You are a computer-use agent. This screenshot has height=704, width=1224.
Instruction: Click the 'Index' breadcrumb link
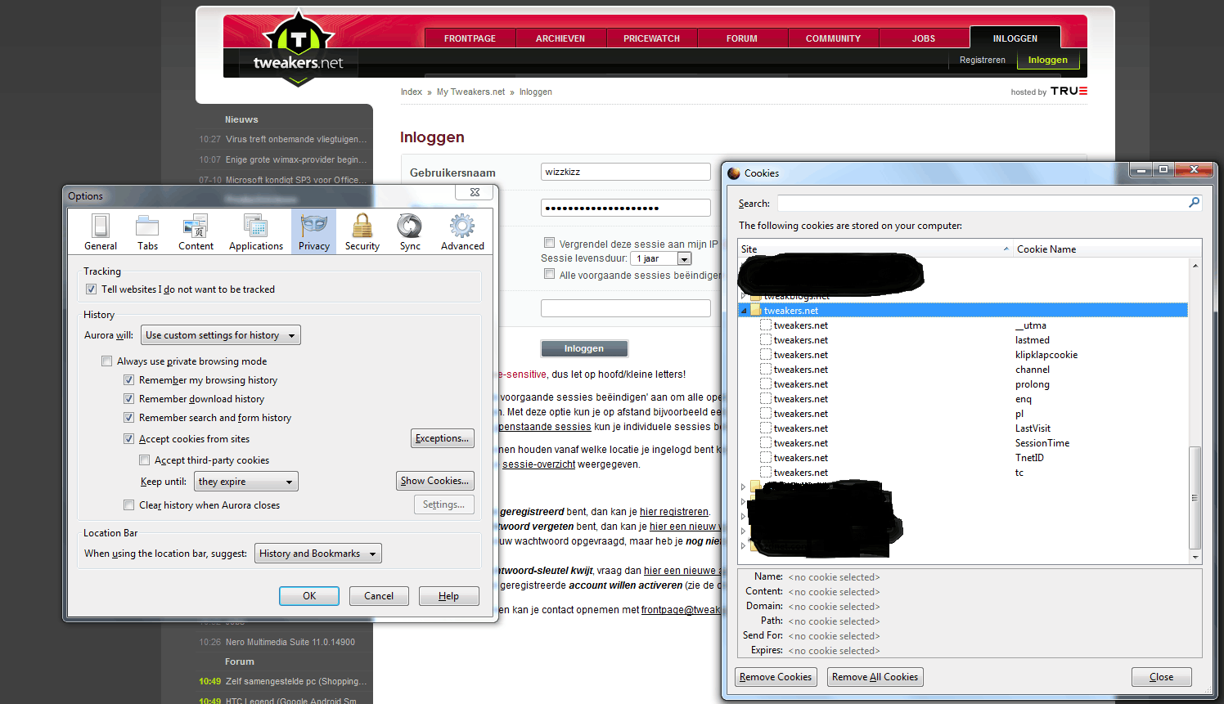click(x=412, y=92)
